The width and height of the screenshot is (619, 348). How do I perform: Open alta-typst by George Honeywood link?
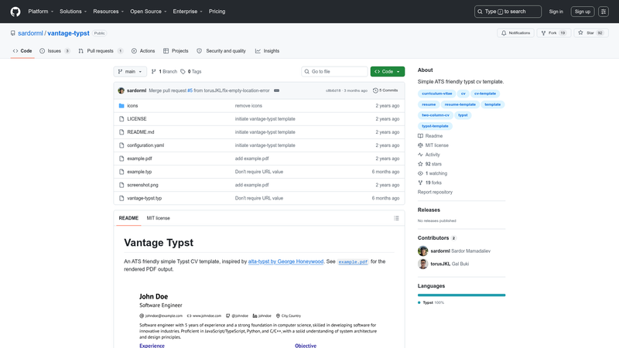point(286,261)
